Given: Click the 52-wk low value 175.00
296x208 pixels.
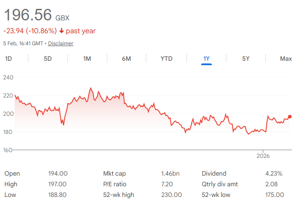Looking at the screenshot, I should coord(274,195).
